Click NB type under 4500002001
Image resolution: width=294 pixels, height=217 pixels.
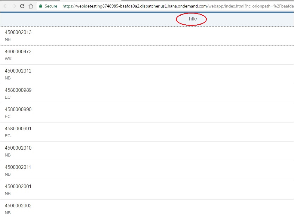(8, 194)
